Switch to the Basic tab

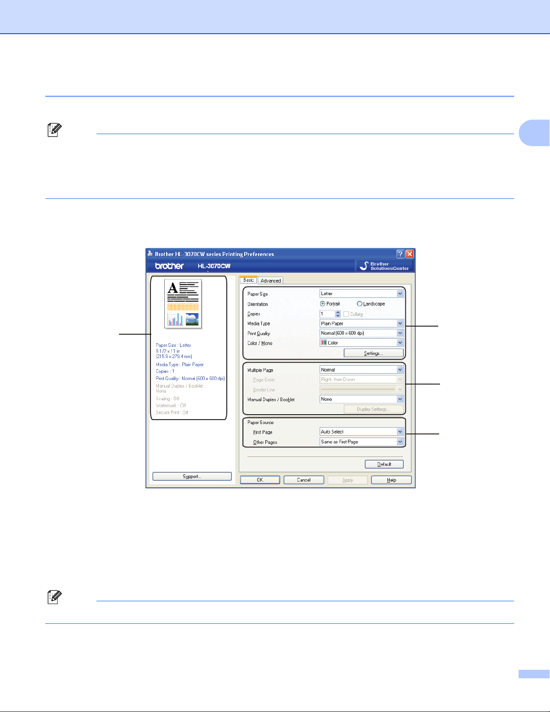[x=248, y=280]
